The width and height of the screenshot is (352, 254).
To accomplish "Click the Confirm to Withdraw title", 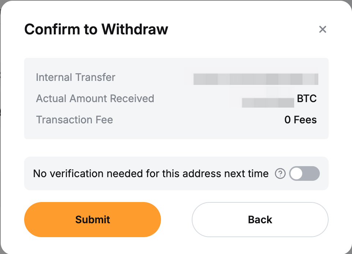I will 96,29.
